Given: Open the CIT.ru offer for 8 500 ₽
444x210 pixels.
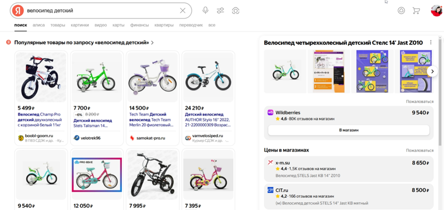Looking at the screenshot, I should click(x=349, y=196).
